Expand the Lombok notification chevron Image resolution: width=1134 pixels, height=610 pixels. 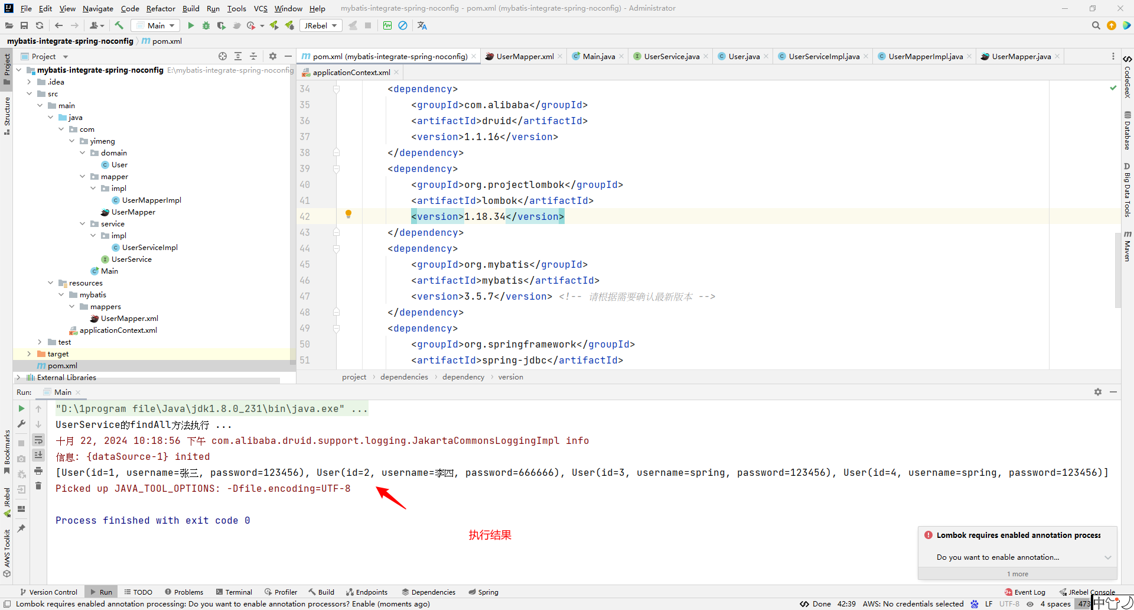pos(1108,557)
